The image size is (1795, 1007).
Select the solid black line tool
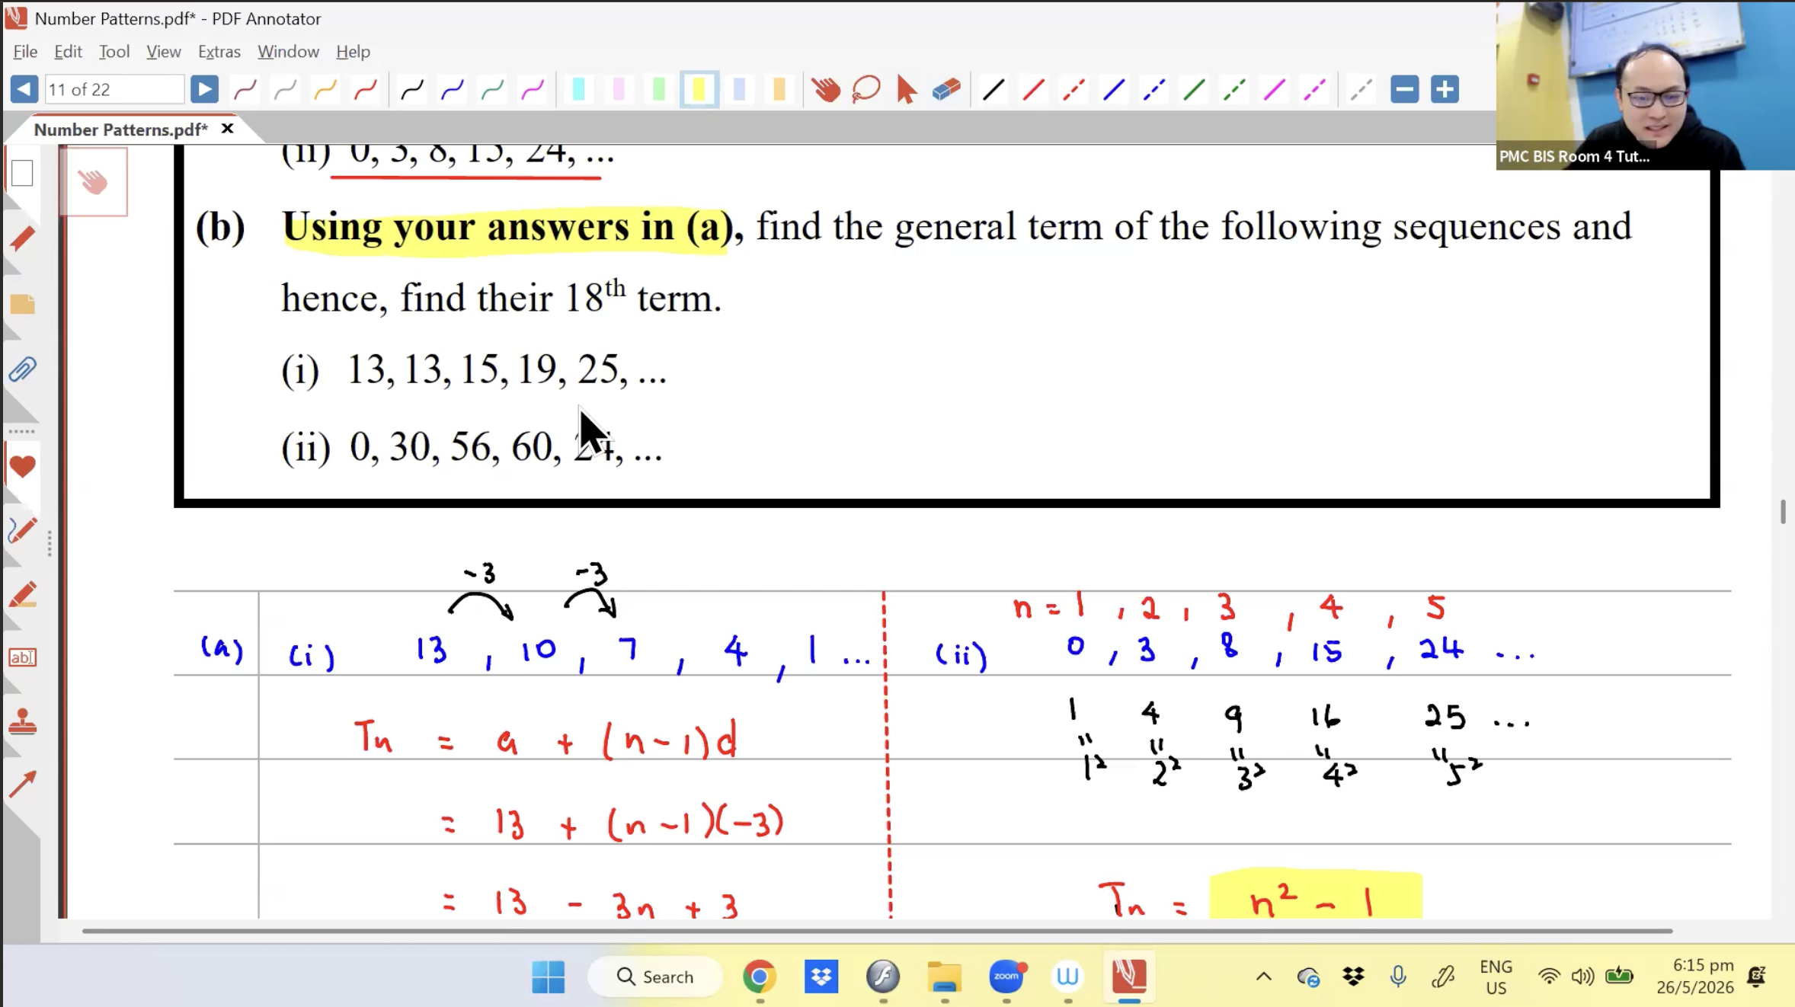tap(993, 90)
